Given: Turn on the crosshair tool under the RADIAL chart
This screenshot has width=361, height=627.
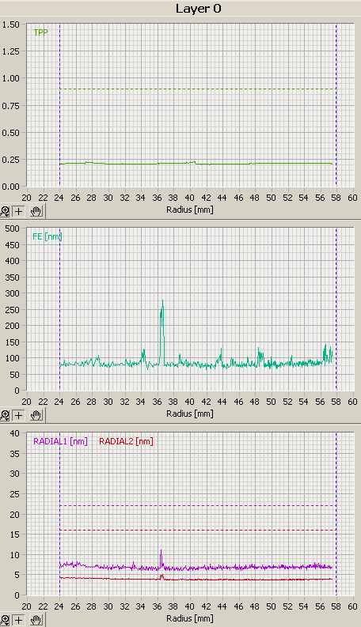Looking at the screenshot, I should [x=19, y=621].
